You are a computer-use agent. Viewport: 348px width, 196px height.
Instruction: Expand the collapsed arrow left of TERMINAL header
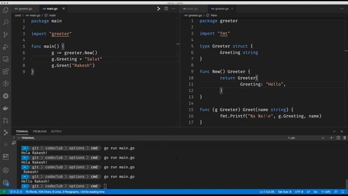pos(14,138)
